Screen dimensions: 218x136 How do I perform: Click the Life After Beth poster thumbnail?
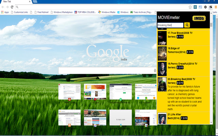(x=162, y=118)
